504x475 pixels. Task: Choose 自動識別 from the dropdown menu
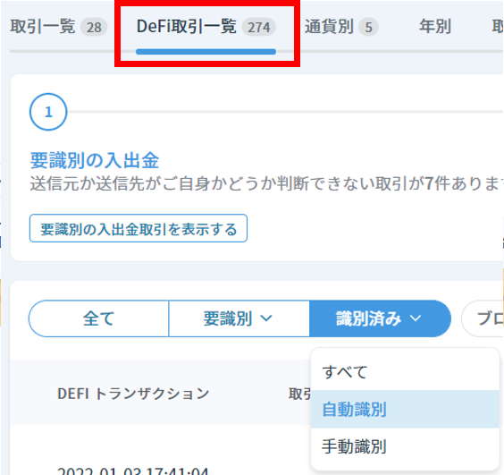[405, 410]
